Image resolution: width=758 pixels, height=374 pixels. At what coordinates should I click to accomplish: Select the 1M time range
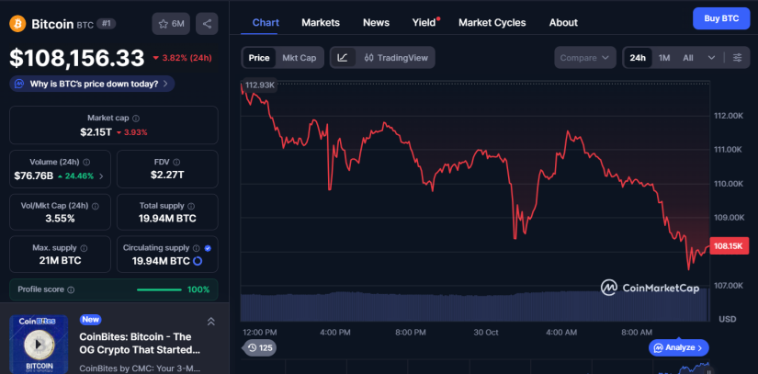[664, 58]
